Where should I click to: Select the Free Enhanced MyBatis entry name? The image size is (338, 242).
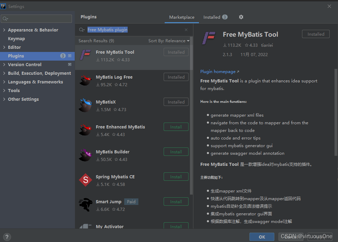point(120,127)
